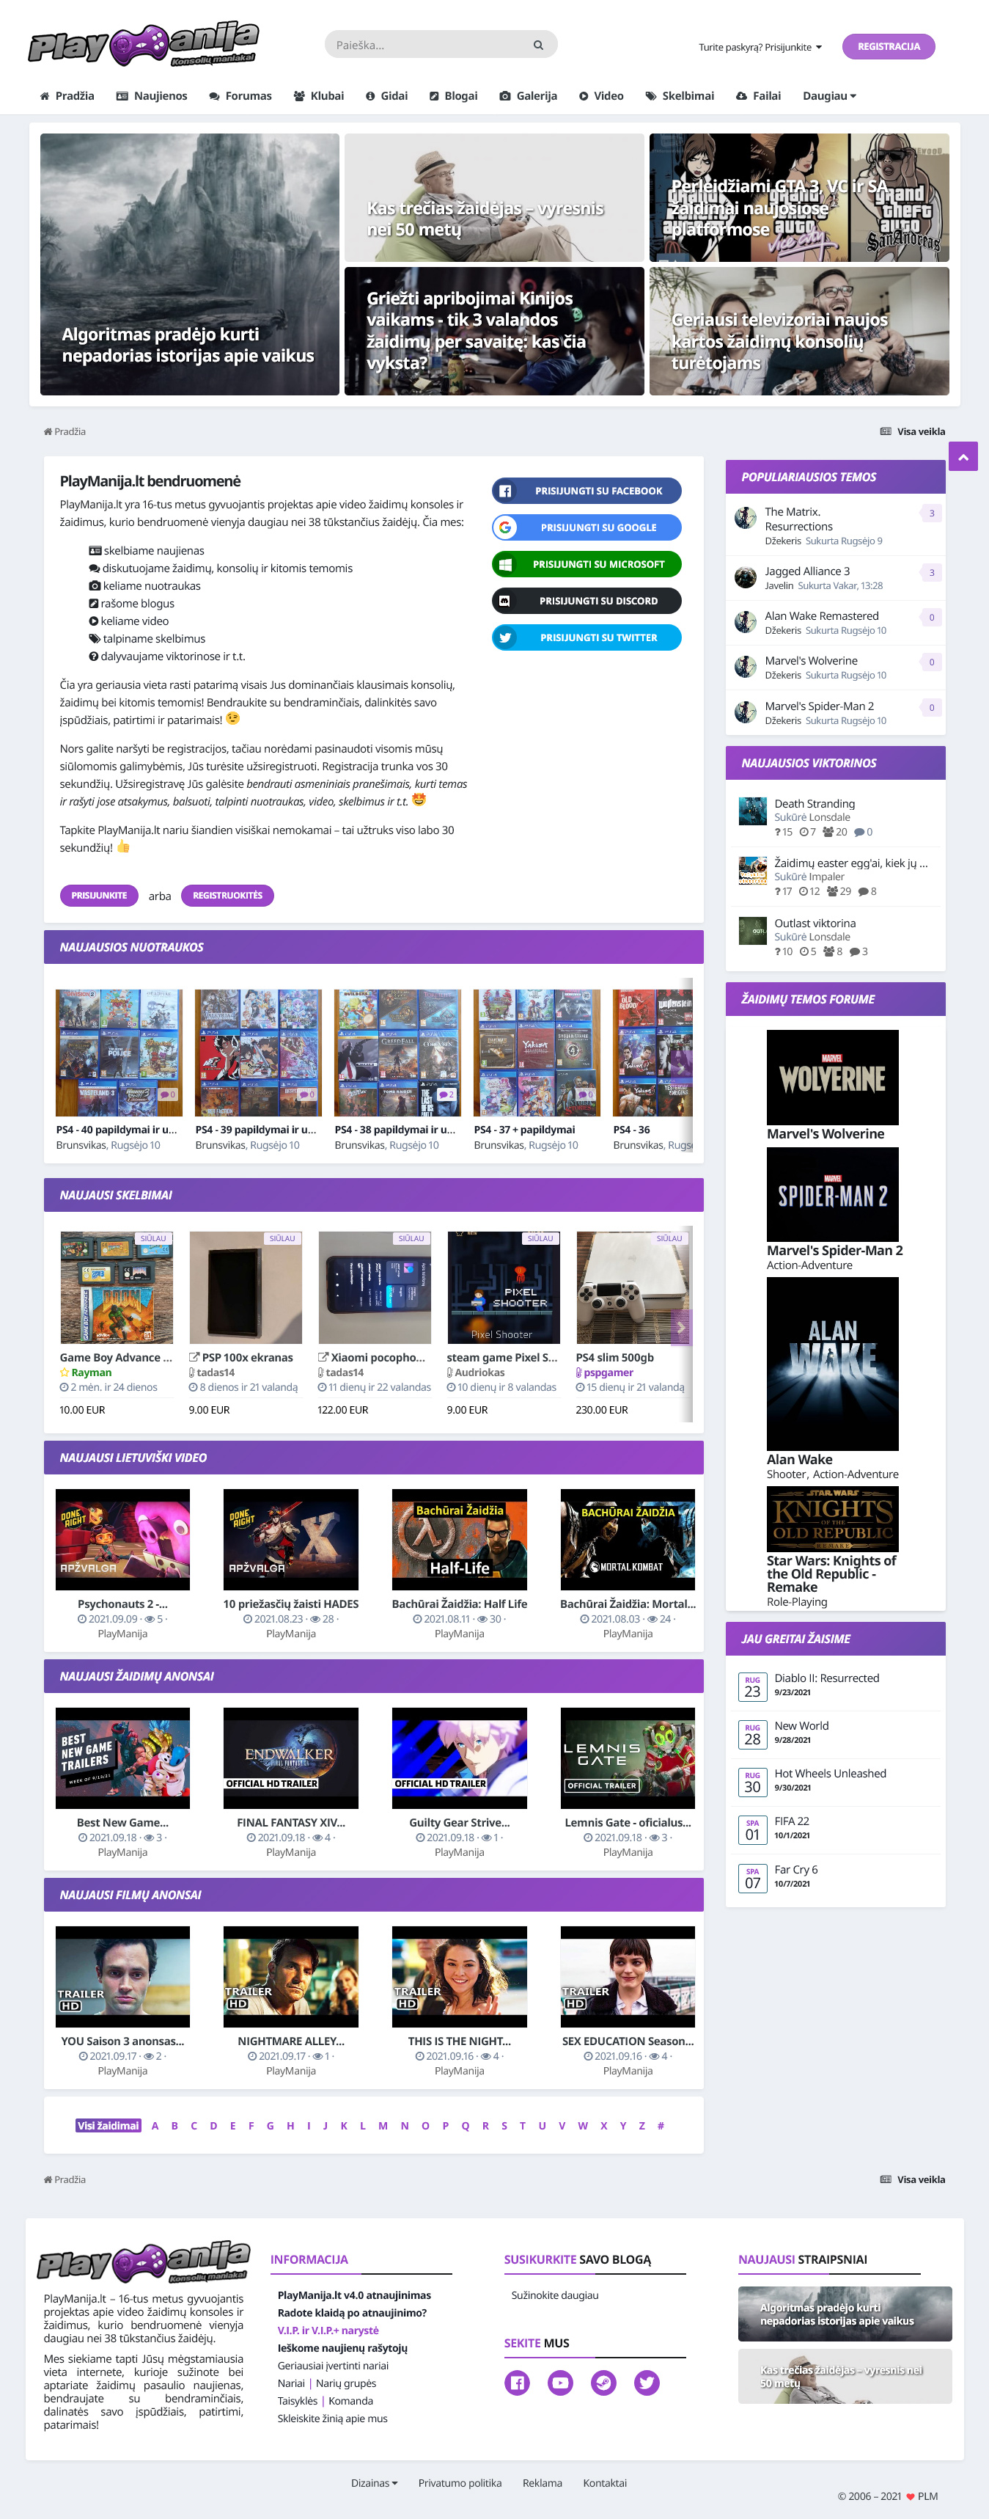Click the Twitter icon in footer
This screenshot has height=2519, width=989.
point(647,2383)
